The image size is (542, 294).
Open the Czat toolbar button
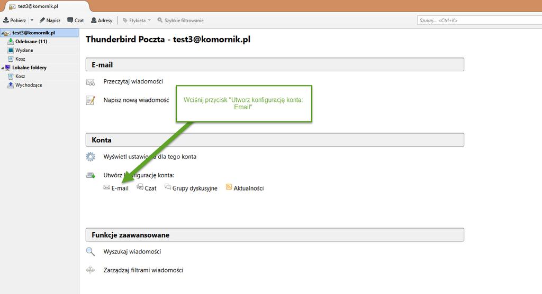click(75, 21)
